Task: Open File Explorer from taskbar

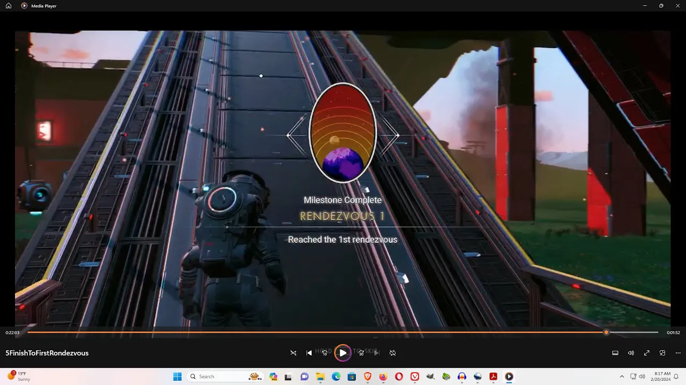Action: click(x=320, y=376)
